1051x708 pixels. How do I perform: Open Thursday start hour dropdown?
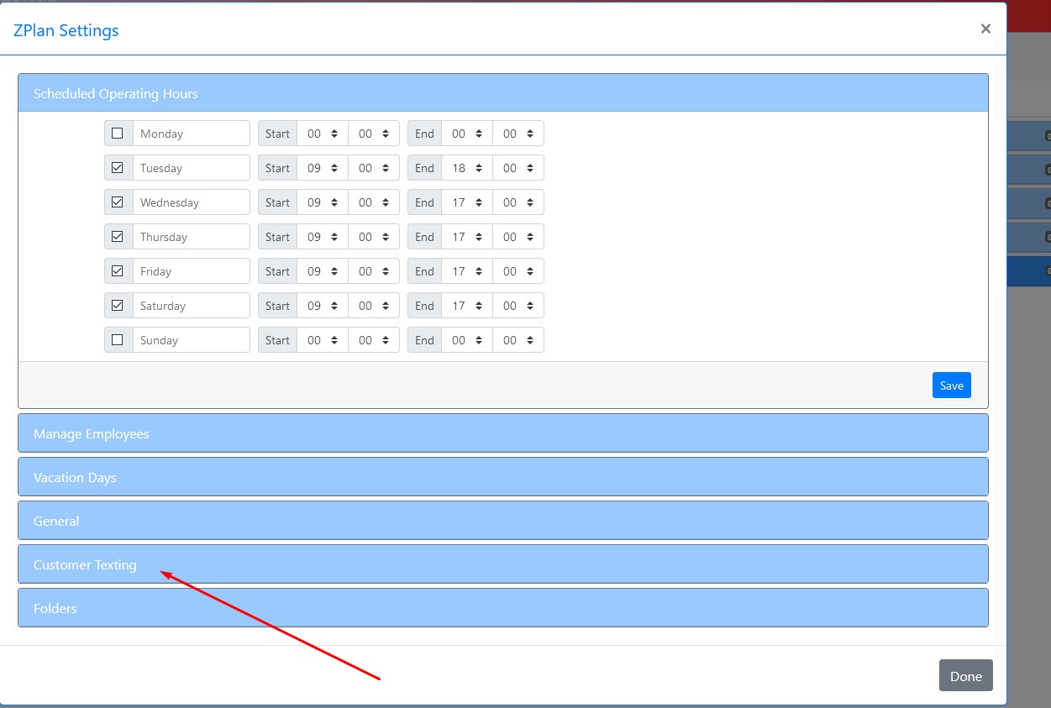[323, 237]
